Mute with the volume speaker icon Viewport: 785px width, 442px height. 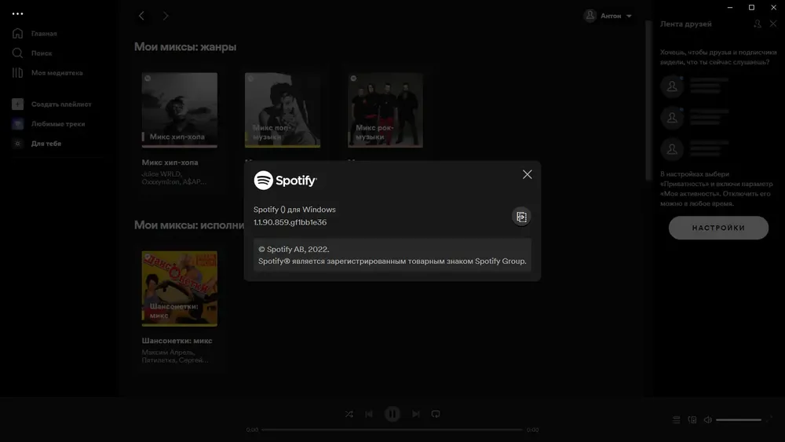pyautogui.click(x=708, y=419)
